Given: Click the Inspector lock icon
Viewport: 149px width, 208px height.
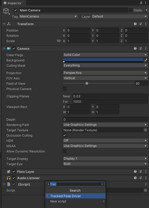Looking at the screenshot, I should pos(141,3).
